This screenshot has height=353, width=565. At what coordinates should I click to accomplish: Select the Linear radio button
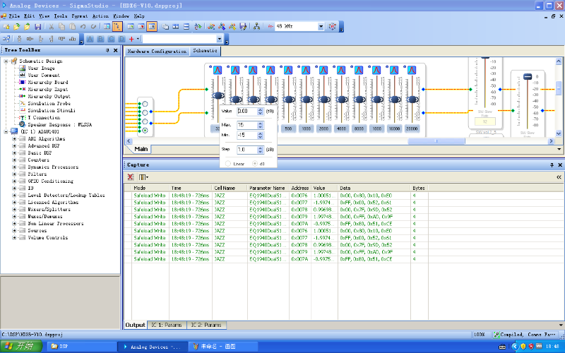pos(227,164)
